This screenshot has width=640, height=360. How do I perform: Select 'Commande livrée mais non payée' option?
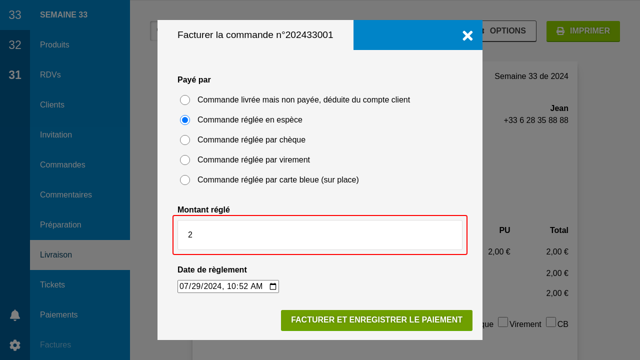click(185, 100)
